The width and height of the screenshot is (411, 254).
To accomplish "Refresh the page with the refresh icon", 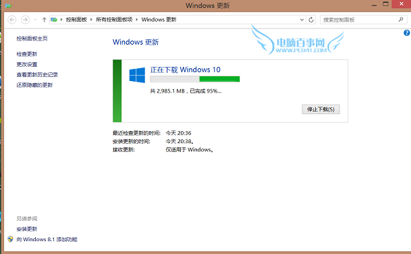I will [311, 20].
